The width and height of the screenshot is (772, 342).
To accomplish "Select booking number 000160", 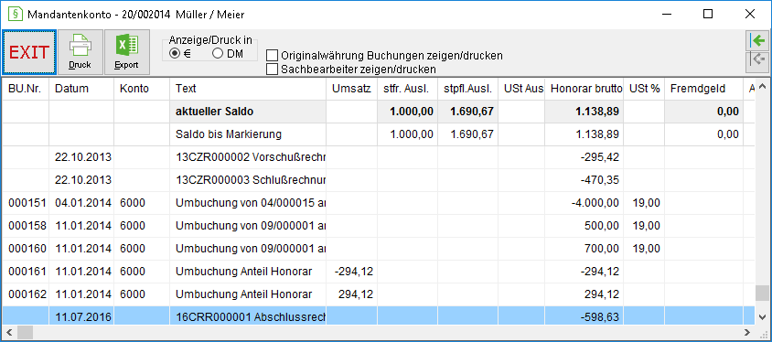I will 27,249.
